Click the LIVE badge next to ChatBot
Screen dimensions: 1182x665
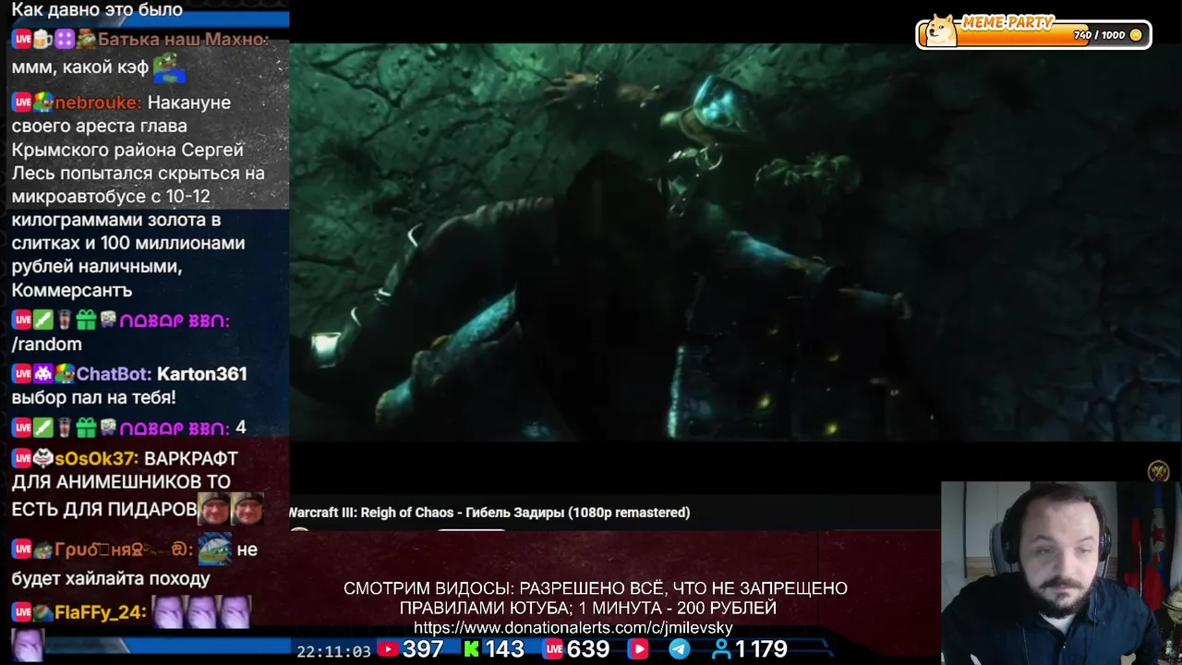pos(21,374)
